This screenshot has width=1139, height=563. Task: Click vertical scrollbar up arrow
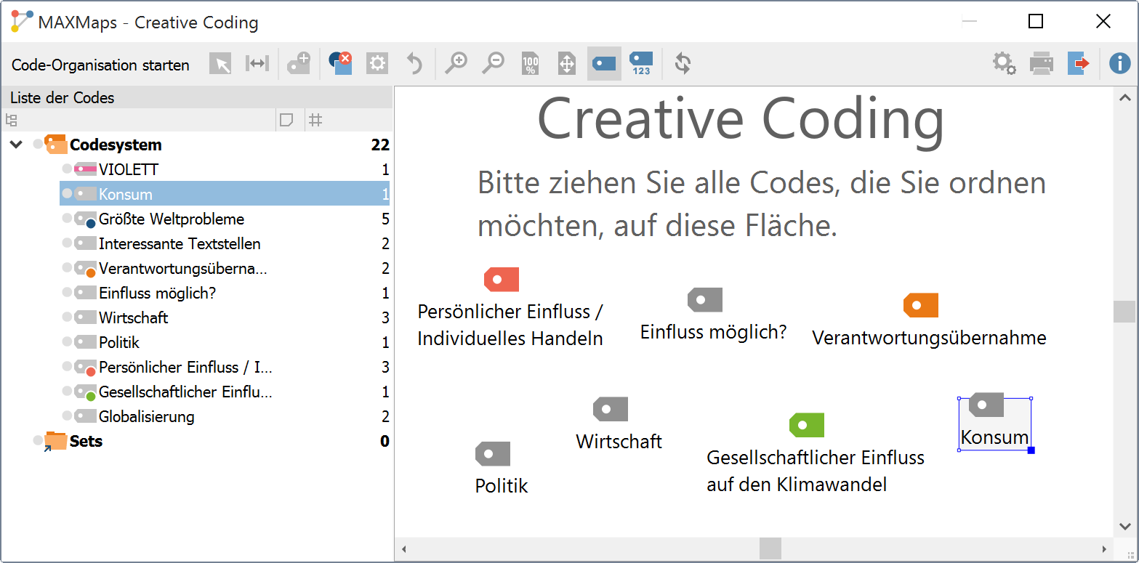(x=1124, y=97)
